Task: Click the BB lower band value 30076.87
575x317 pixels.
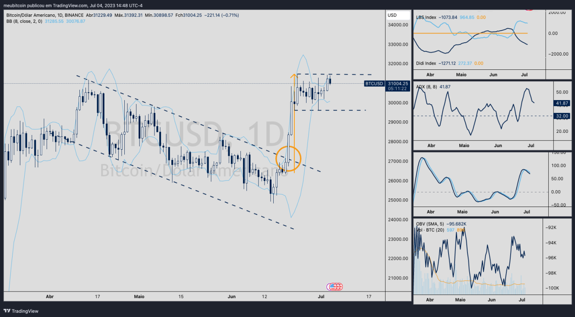Action: point(75,21)
